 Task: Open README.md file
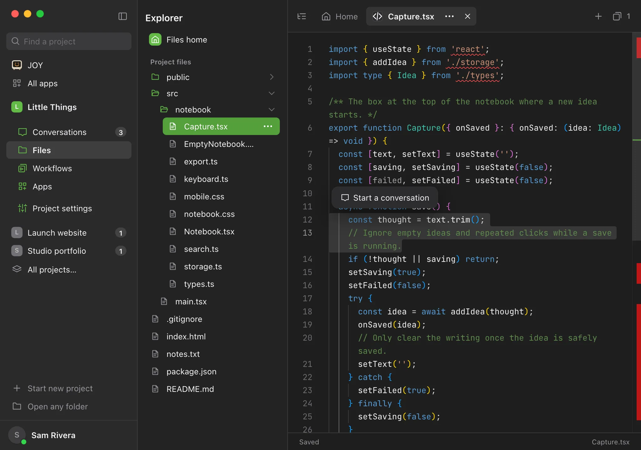(x=213, y=389)
